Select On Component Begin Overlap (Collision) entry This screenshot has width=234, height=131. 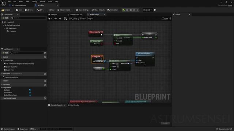(20, 64)
